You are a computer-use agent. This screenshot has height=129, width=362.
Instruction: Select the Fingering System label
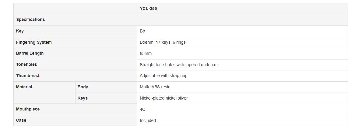[x=34, y=42]
